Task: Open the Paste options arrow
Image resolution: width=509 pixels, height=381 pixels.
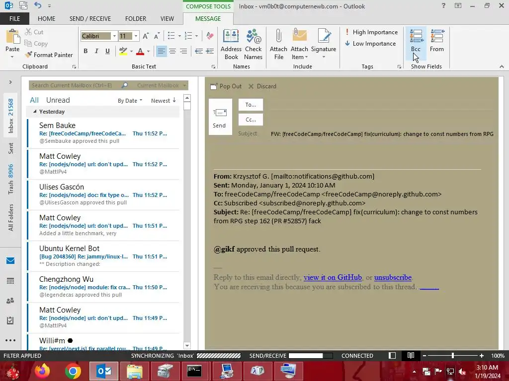Action: (12, 57)
